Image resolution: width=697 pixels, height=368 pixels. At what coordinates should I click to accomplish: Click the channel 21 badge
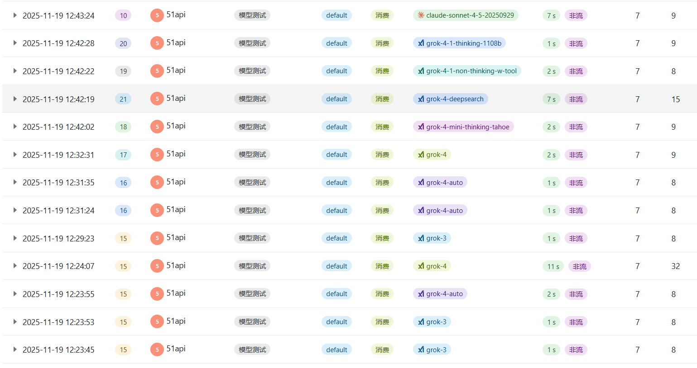123,99
